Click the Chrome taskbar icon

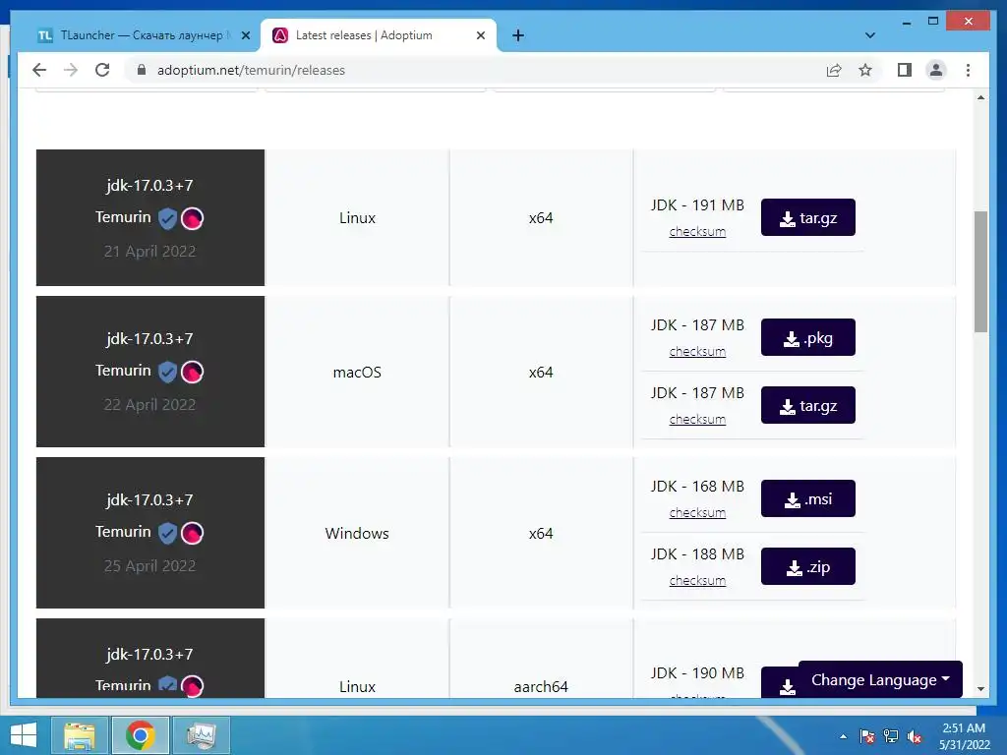coord(140,735)
